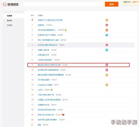Focus the Weibo search input field
139x127 pixels.
coord(63,4)
